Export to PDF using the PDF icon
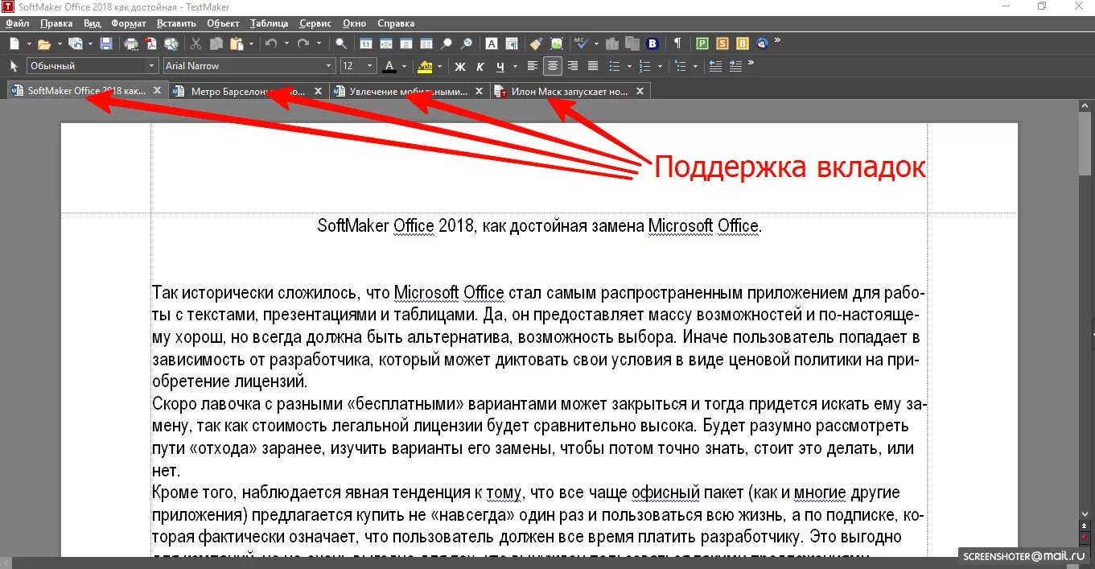 tap(151, 43)
